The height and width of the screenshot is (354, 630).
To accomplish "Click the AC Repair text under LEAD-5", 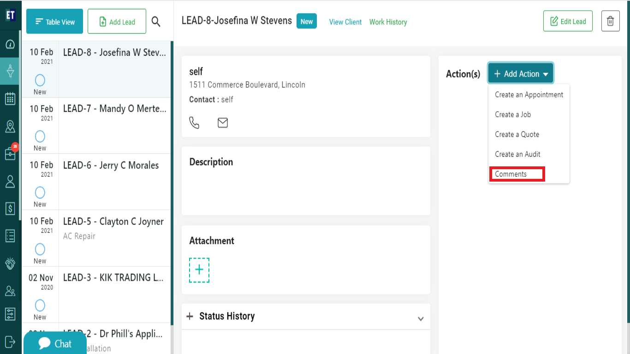I will [79, 236].
